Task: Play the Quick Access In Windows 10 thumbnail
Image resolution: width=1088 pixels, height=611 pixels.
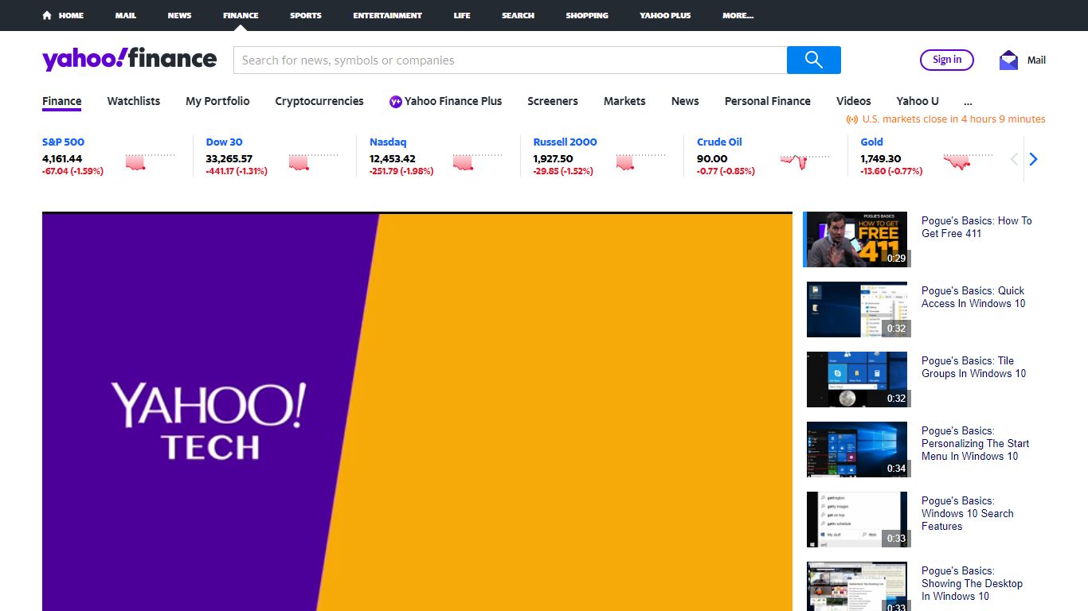Action: [x=857, y=309]
